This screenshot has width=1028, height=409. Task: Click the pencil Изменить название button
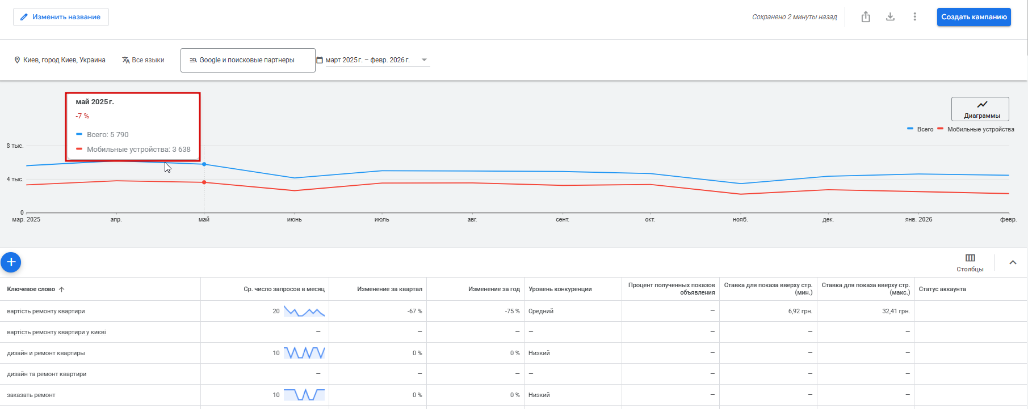point(61,17)
